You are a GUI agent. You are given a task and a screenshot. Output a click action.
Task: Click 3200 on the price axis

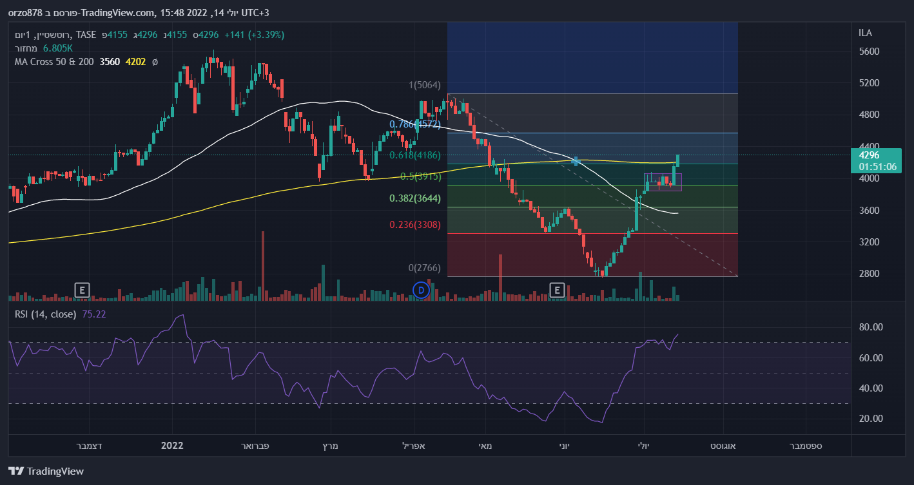pyautogui.click(x=869, y=242)
